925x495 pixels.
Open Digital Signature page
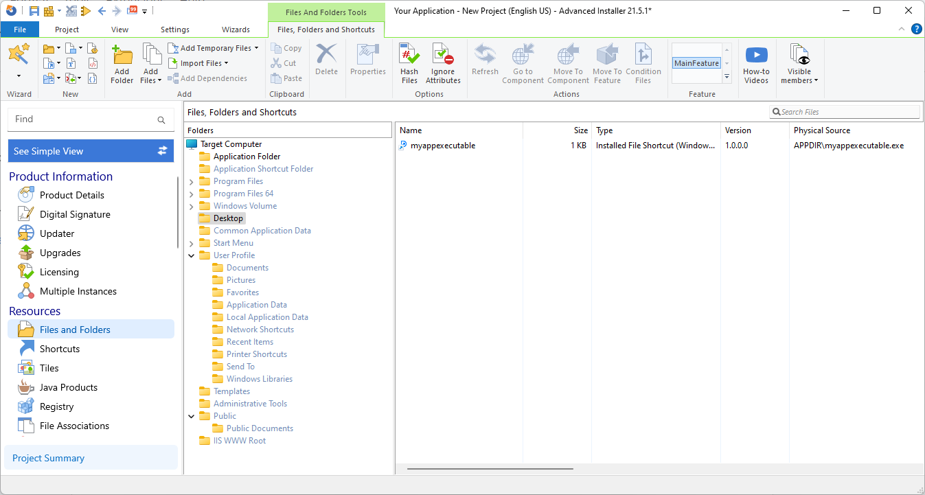(75, 214)
